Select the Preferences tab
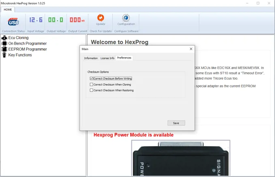275x177 pixels. coord(124,58)
